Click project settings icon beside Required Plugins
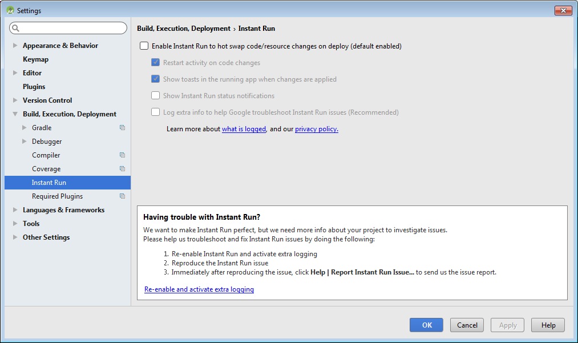Image resolution: width=578 pixels, height=343 pixels. point(122,196)
